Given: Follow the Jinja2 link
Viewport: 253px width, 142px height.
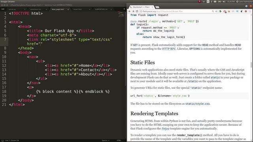Looking at the screenshot, I should pos(165,129).
